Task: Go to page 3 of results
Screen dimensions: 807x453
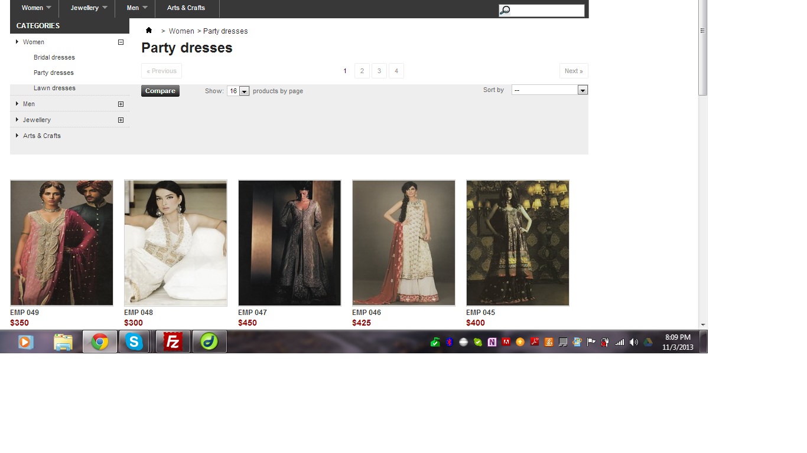Action: (379, 71)
